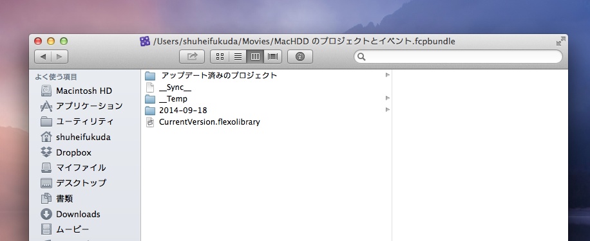590x241 pixels.
Task: Click the magnifying glass search icon
Action: (x=361, y=57)
